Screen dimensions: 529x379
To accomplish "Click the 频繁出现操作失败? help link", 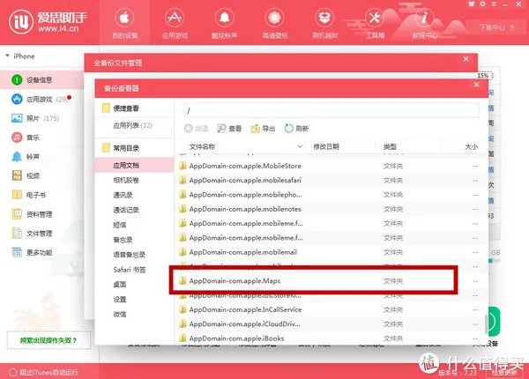I will pyautogui.click(x=48, y=340).
